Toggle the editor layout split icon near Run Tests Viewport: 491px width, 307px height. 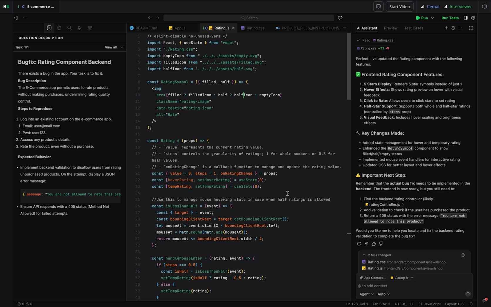466,18
